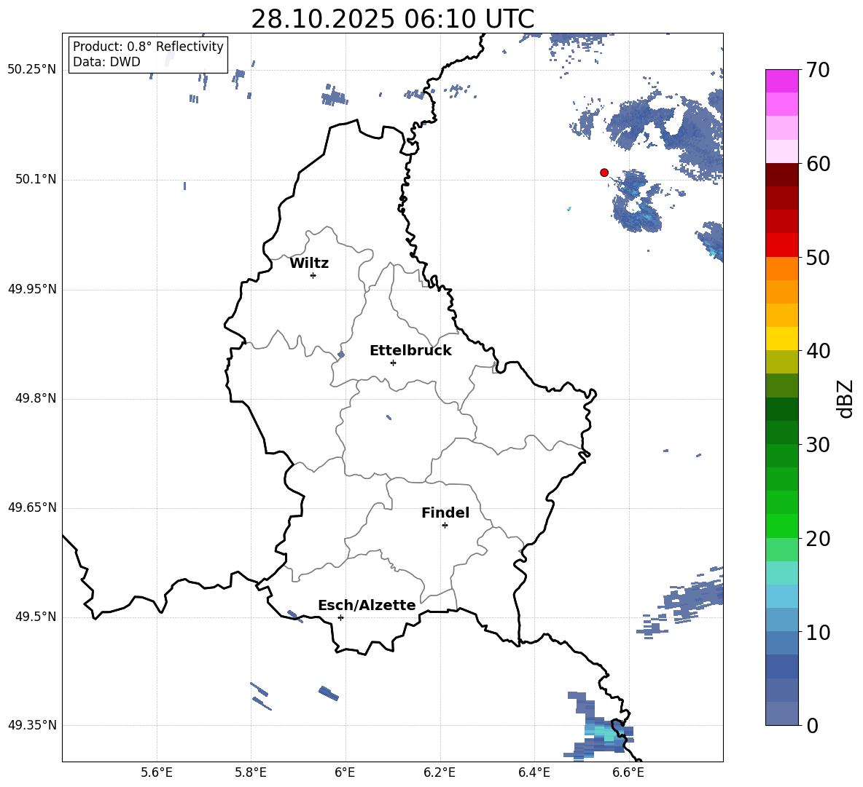Click the cyan echo core in southeast corner
This screenshot has height=787, width=863.
tap(604, 733)
